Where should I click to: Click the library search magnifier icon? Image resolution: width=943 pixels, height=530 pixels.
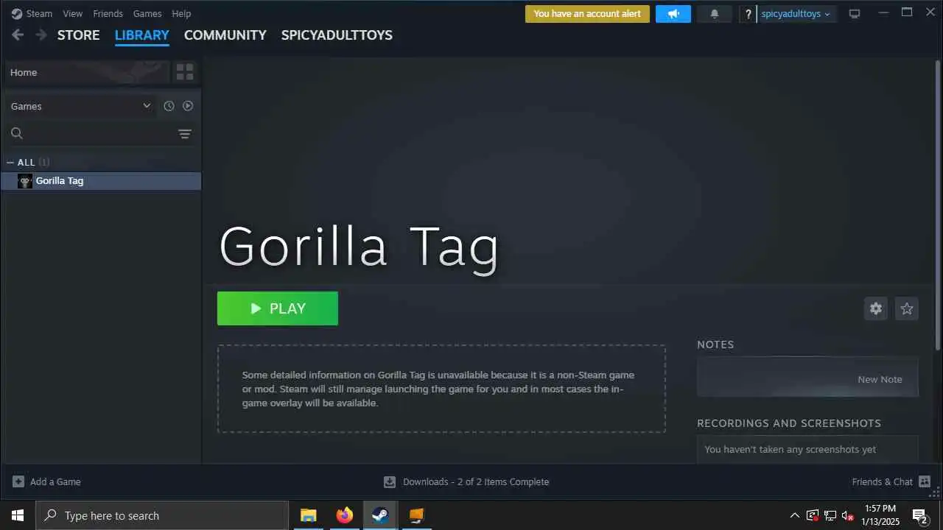click(x=17, y=133)
